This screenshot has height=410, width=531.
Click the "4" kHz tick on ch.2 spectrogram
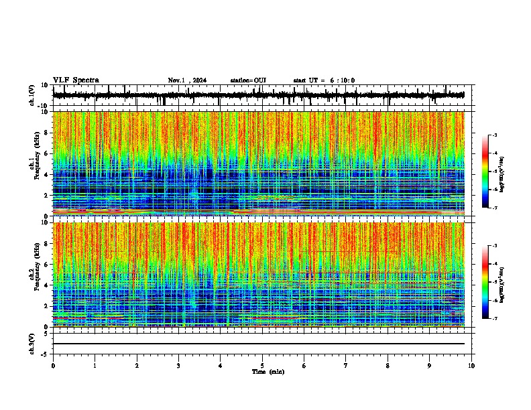pos(46,285)
